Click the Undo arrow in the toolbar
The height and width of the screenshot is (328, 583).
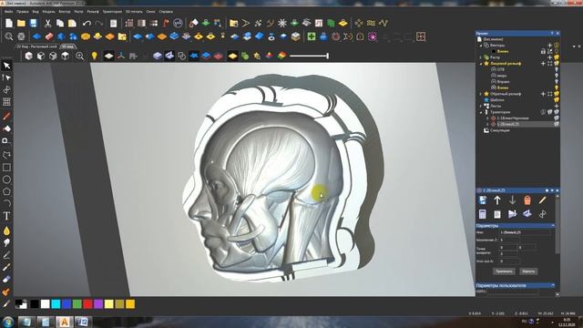click(x=87, y=23)
